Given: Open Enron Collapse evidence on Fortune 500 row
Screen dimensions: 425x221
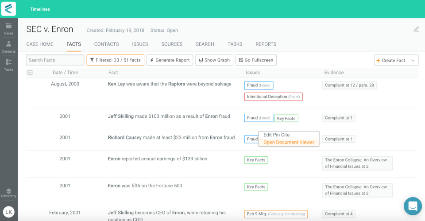Looking at the screenshot, I should 357,190.
